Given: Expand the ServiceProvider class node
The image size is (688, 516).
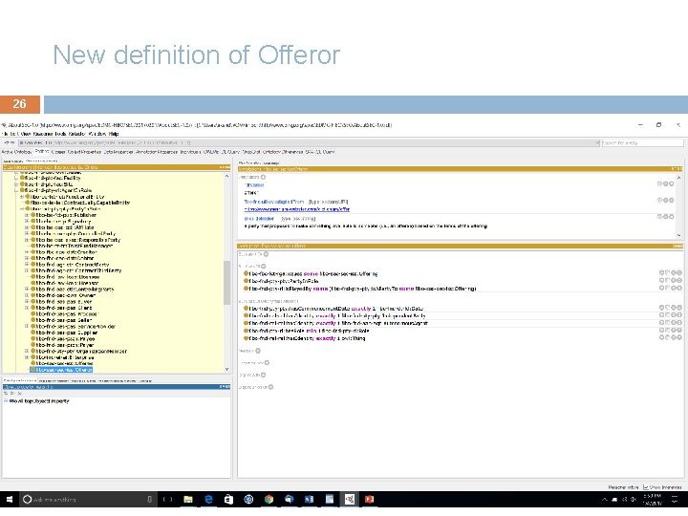Looking at the screenshot, I should (27, 326).
